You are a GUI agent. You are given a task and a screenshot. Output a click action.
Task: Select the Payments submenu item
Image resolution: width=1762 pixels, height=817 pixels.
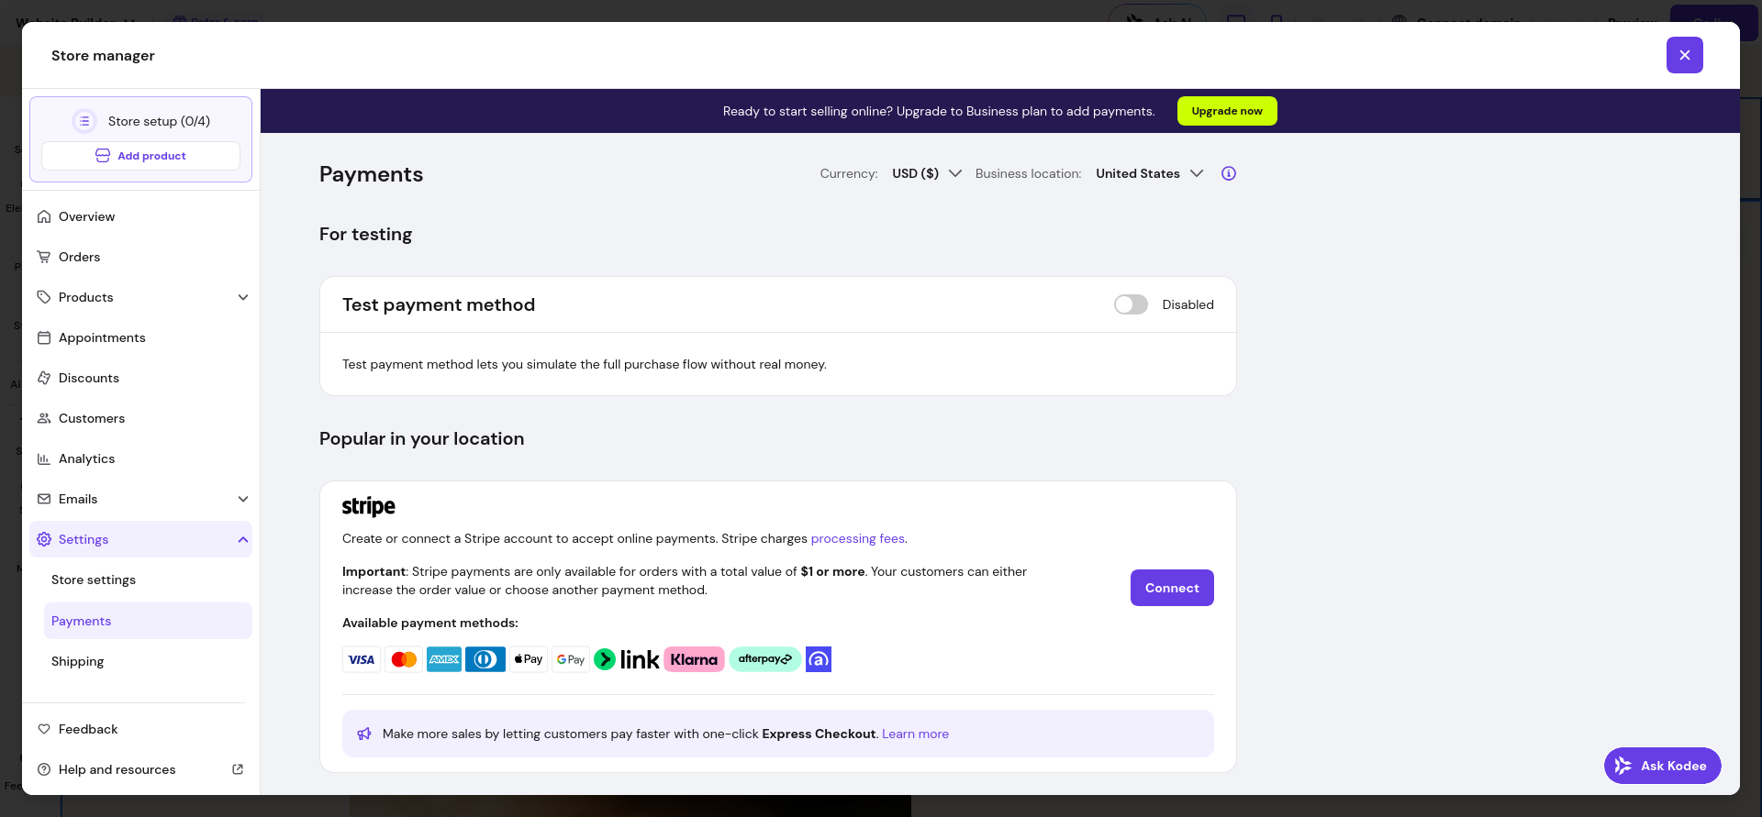[x=148, y=621]
